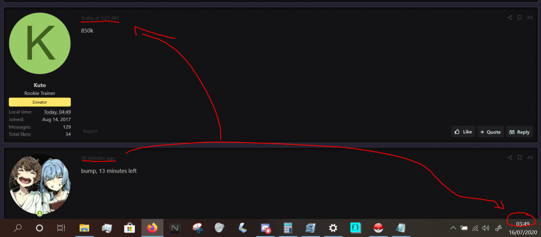Open the last taskbar app, right of Pokeball

401,228
